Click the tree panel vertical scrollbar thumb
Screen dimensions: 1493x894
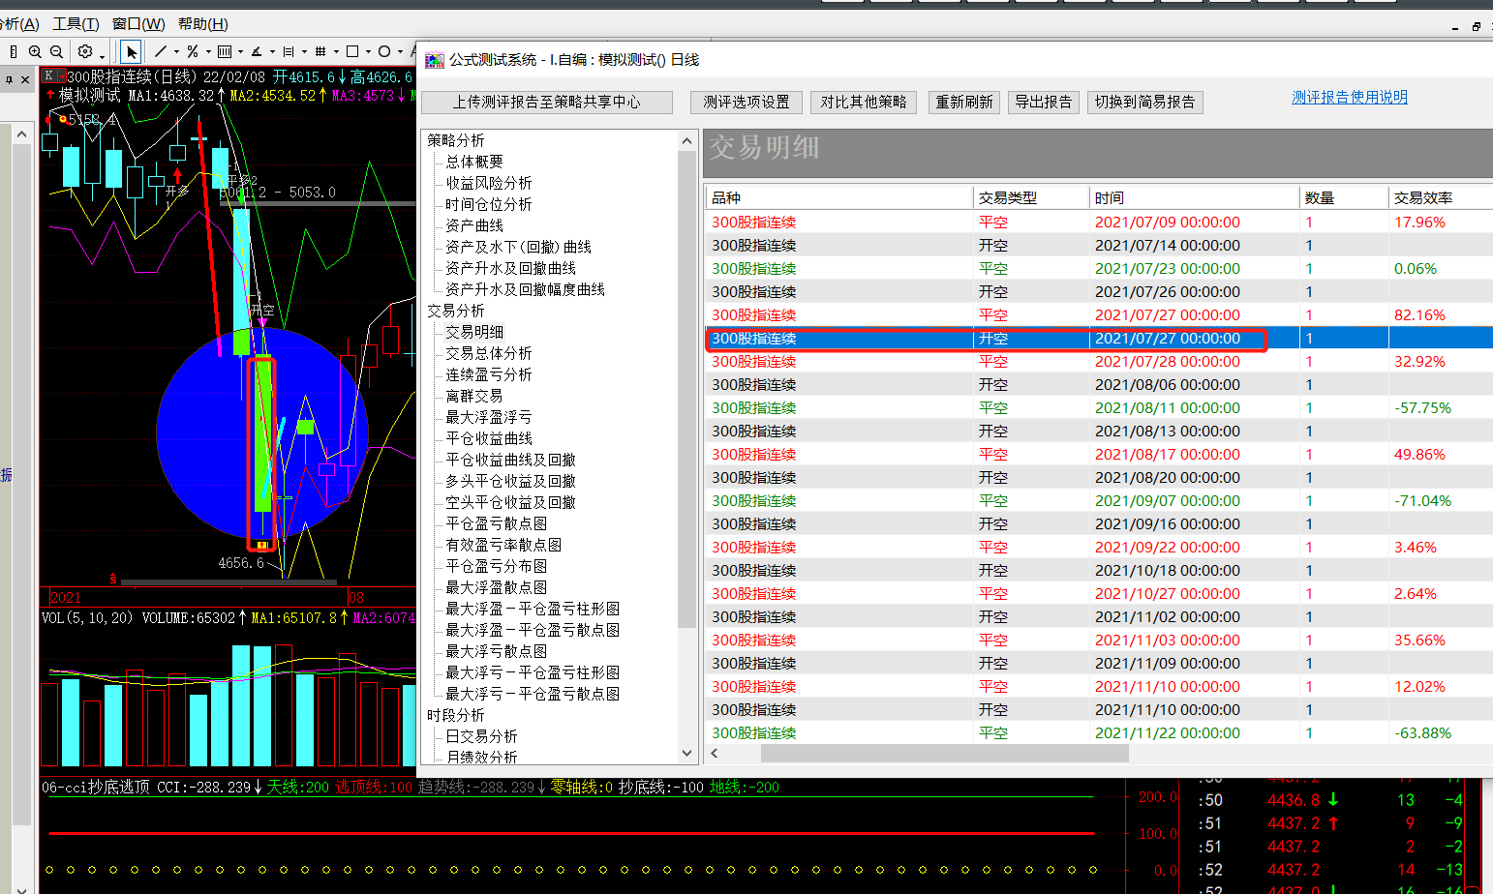(686, 389)
